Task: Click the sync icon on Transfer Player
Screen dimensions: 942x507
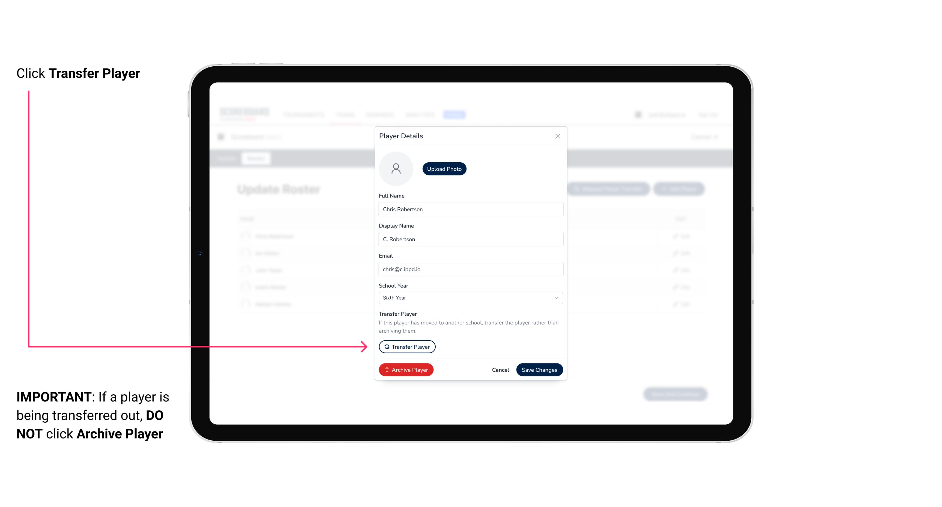Action: coord(386,347)
